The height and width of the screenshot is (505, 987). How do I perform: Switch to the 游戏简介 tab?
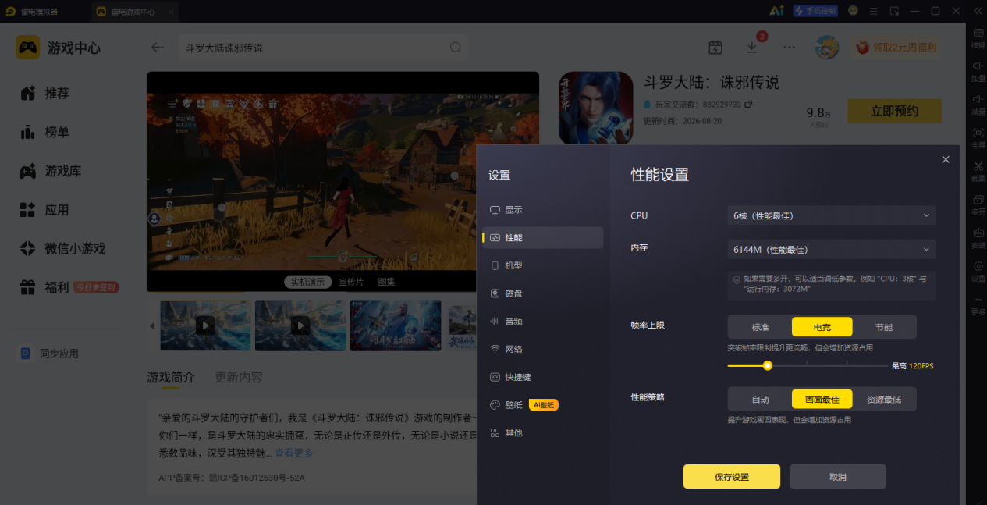point(171,378)
